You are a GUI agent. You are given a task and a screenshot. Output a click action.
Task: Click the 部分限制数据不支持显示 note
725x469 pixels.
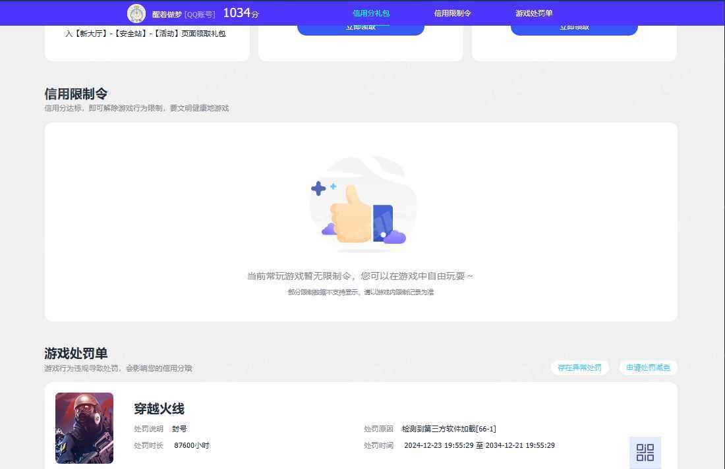tap(361, 292)
